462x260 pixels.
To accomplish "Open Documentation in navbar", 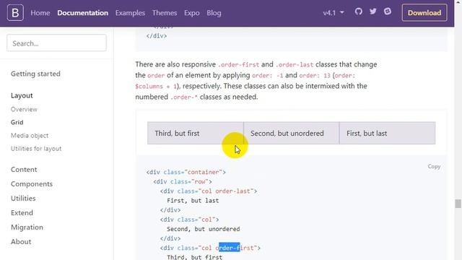I will coord(82,13).
